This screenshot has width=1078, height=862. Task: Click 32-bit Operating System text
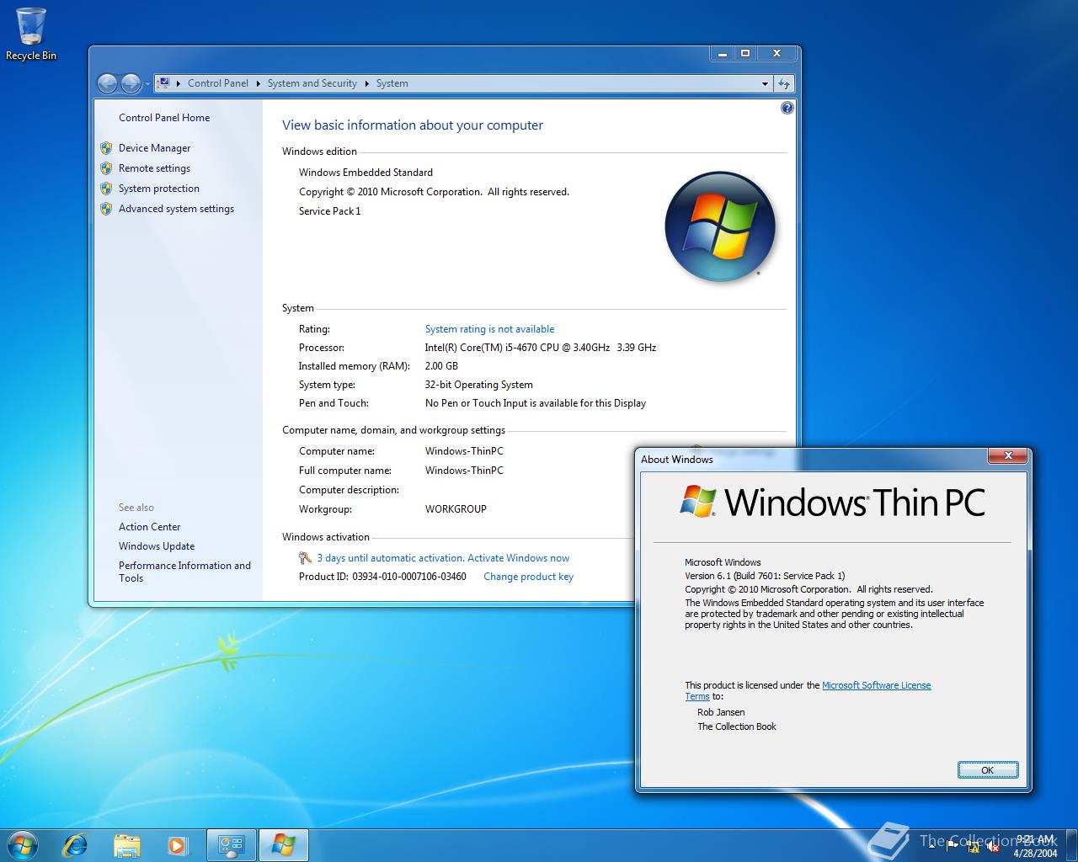point(478,385)
